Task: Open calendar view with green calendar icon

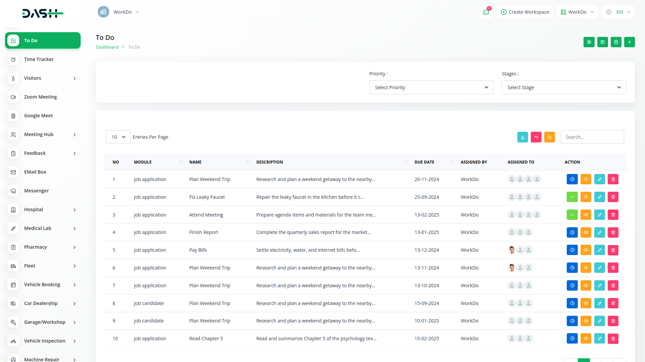Action: (616, 42)
